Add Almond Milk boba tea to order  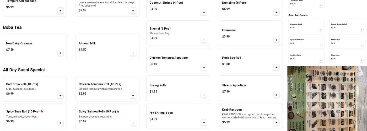pos(133,53)
